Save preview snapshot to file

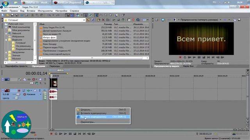[x=239, y=20]
